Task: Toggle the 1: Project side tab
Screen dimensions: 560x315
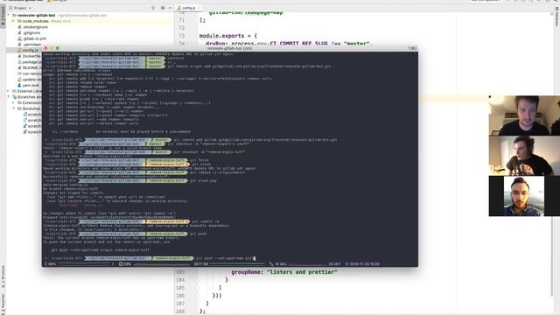Action: coord(3,16)
